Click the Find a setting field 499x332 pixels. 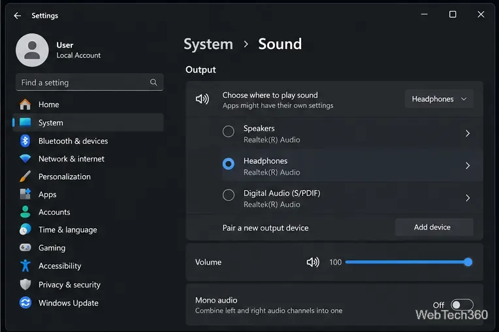click(x=89, y=82)
